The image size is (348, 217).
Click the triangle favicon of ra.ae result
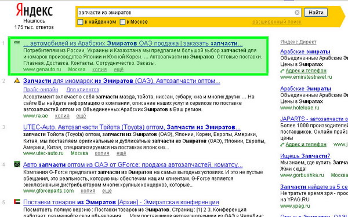click(17, 80)
